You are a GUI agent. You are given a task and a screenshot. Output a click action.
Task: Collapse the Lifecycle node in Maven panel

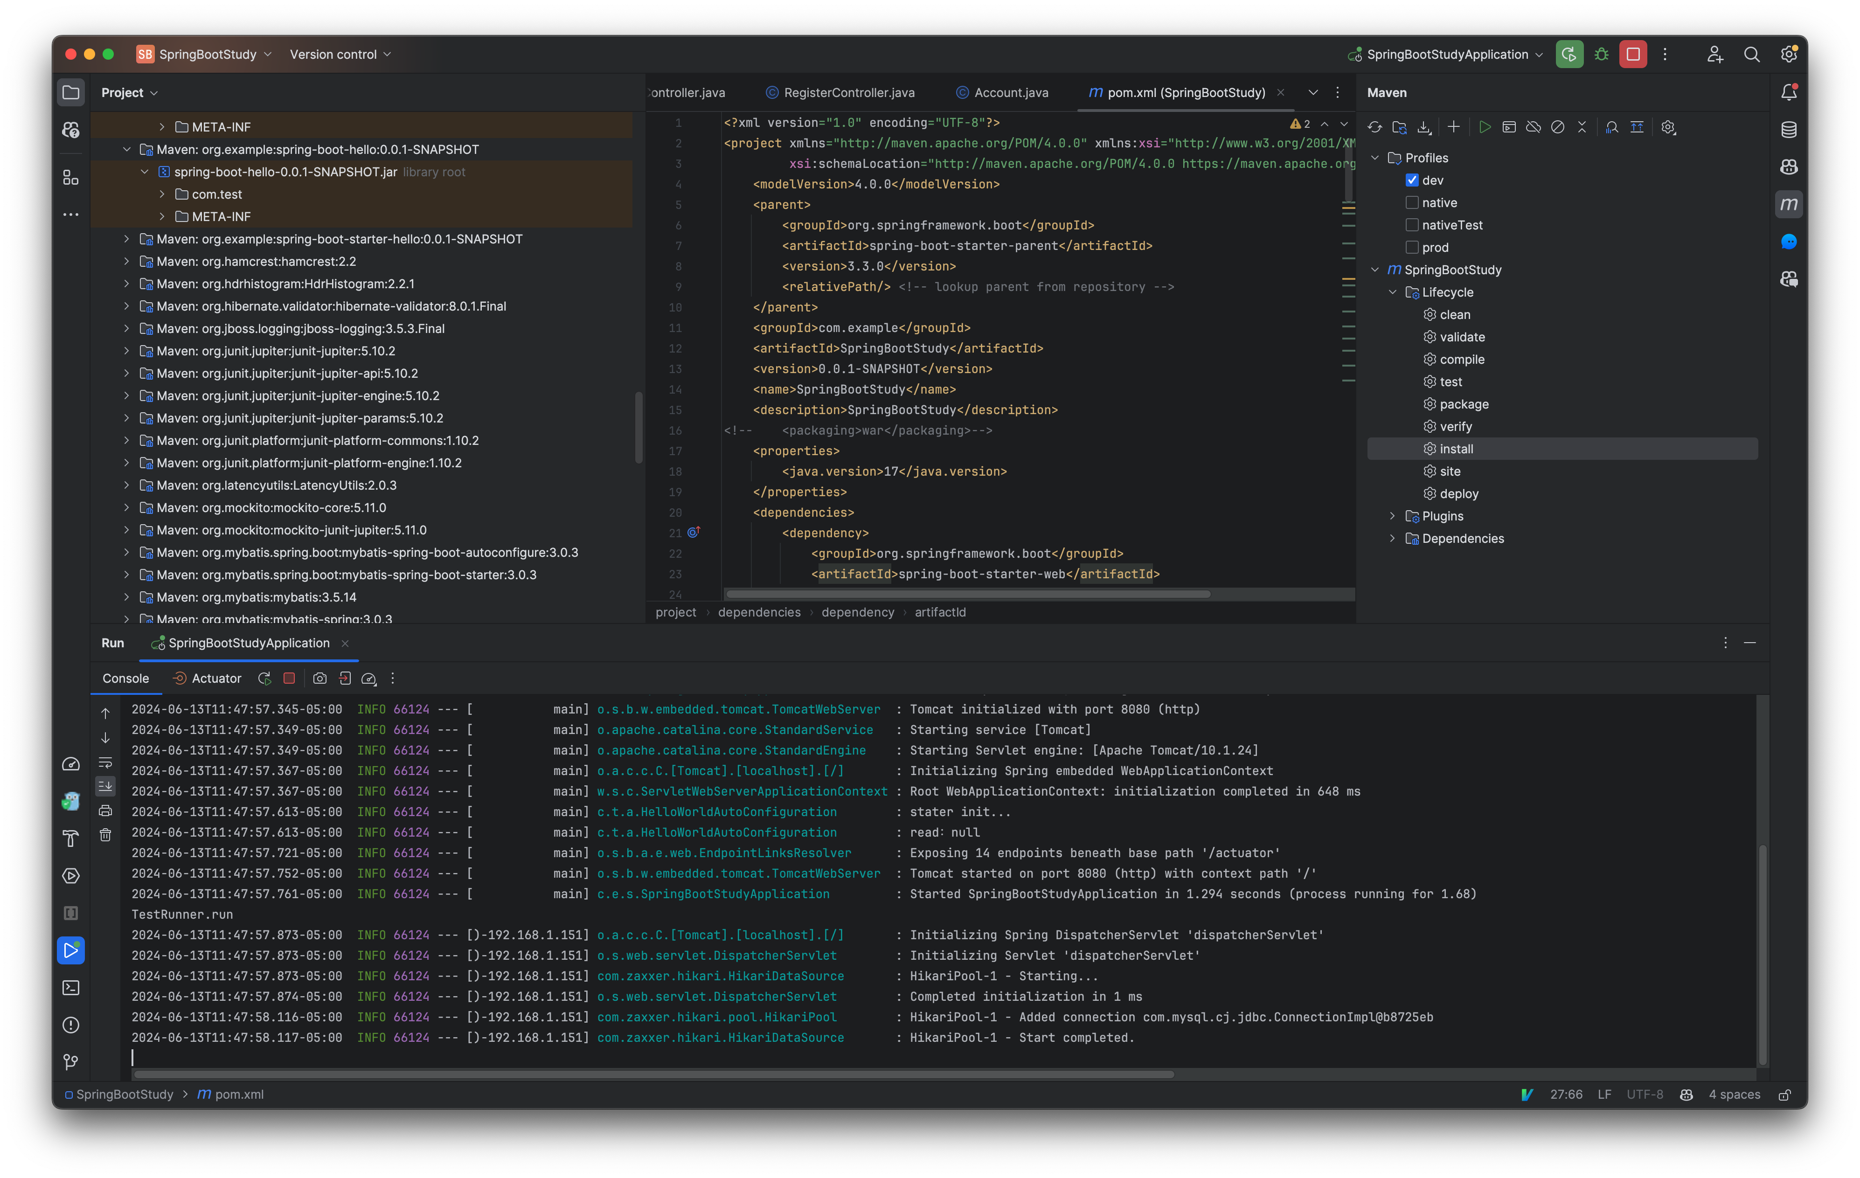[x=1394, y=292]
